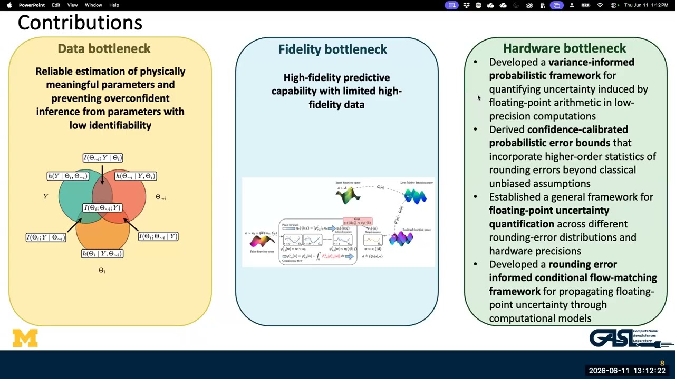The image size is (675, 379).
Task: Open the Dropbox menu bar icon
Action: (466, 5)
